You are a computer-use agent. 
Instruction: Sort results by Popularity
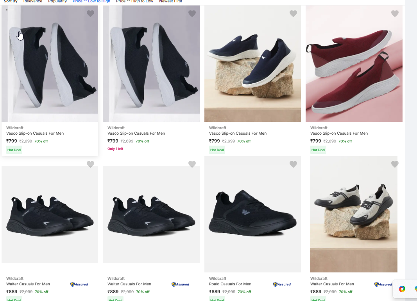57,2
